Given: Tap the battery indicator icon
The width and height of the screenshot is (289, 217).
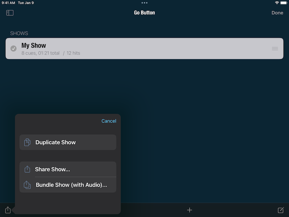Looking at the screenshot, I should tap(284, 3).
